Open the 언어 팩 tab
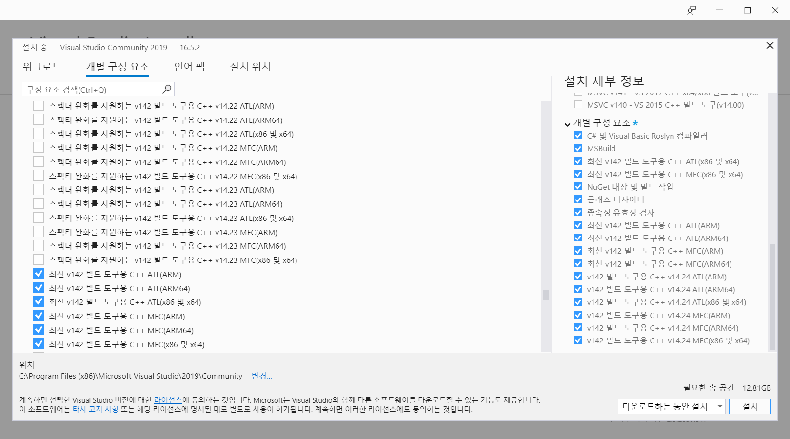This screenshot has height=439, width=790. coord(190,66)
